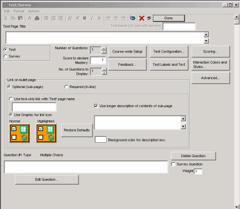Pick background color for description box

pos(101,140)
